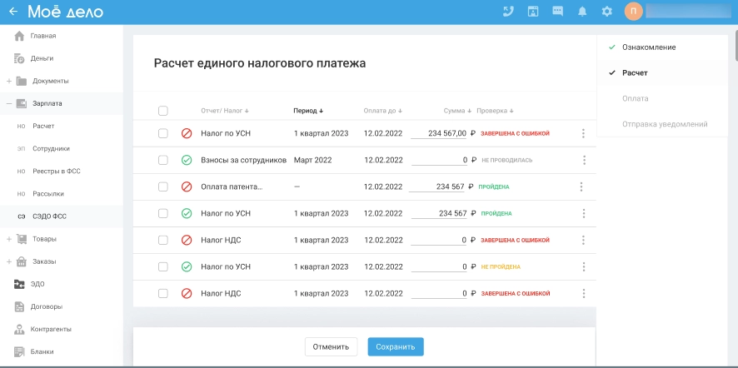Open the chat messages icon
Screen dimensions: 738x368
tap(558, 12)
